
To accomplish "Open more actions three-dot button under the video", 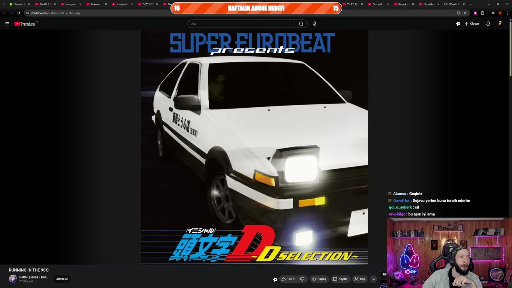I will (373, 279).
